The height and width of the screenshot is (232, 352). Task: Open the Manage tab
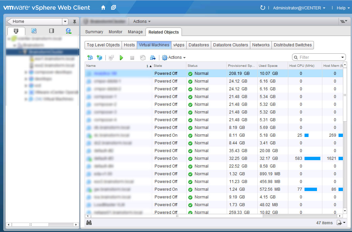pyautogui.click(x=135, y=32)
